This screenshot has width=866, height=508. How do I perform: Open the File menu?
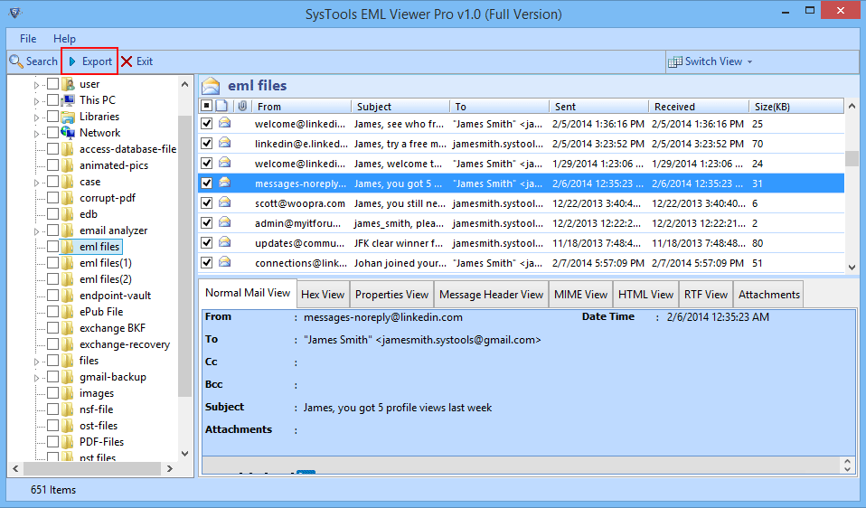[x=28, y=39]
